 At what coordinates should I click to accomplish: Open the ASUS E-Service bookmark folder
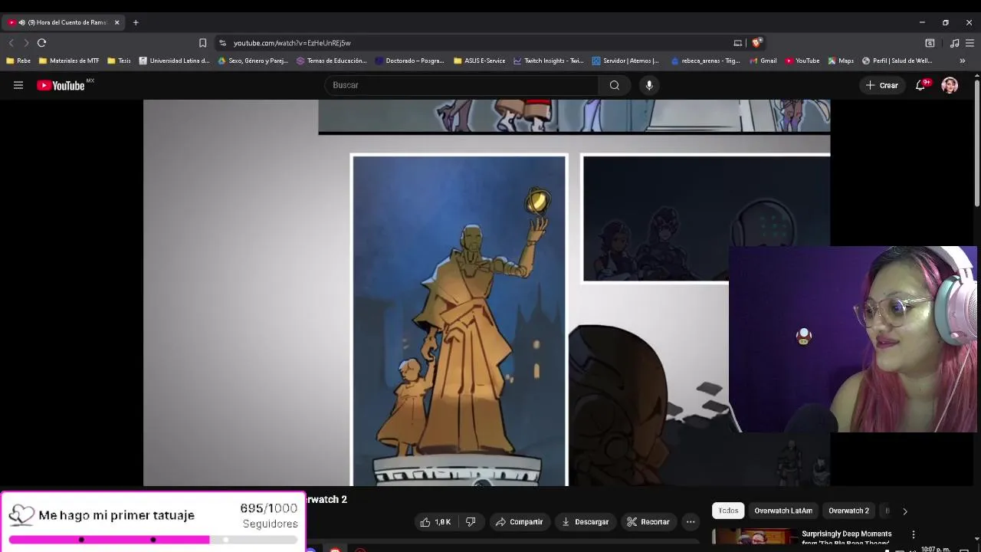click(480, 61)
